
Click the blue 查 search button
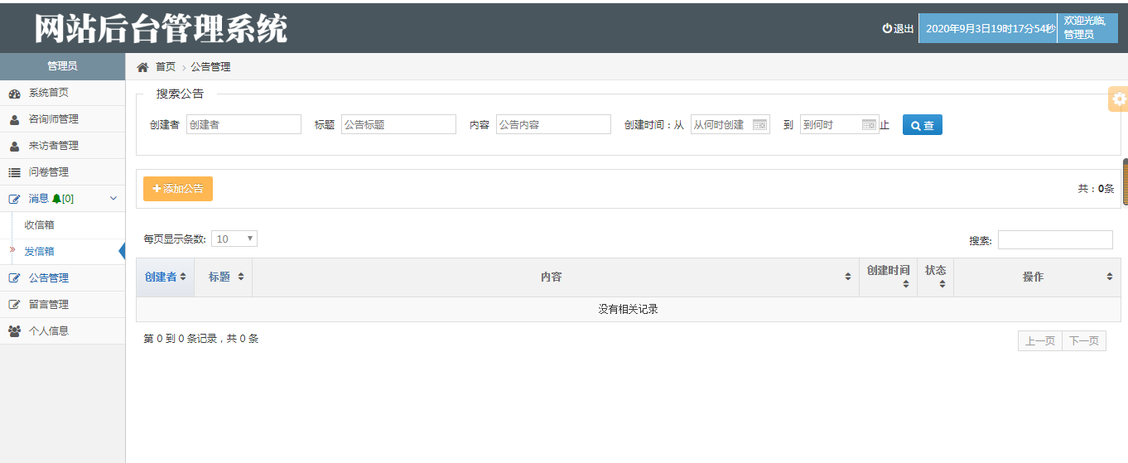pyautogui.click(x=923, y=125)
